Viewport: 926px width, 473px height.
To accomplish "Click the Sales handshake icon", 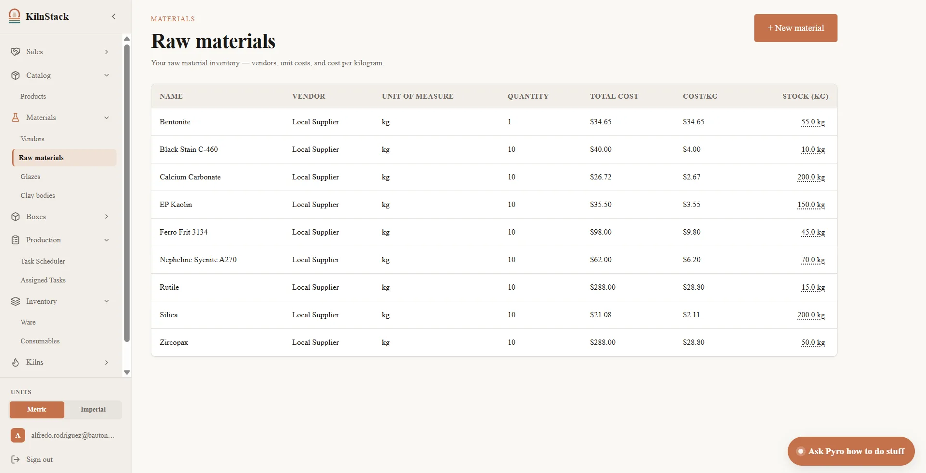I will tap(15, 52).
